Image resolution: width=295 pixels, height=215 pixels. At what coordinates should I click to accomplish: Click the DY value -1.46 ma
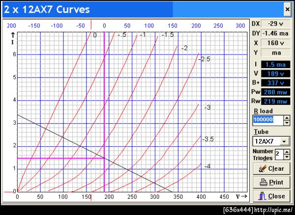point(276,33)
